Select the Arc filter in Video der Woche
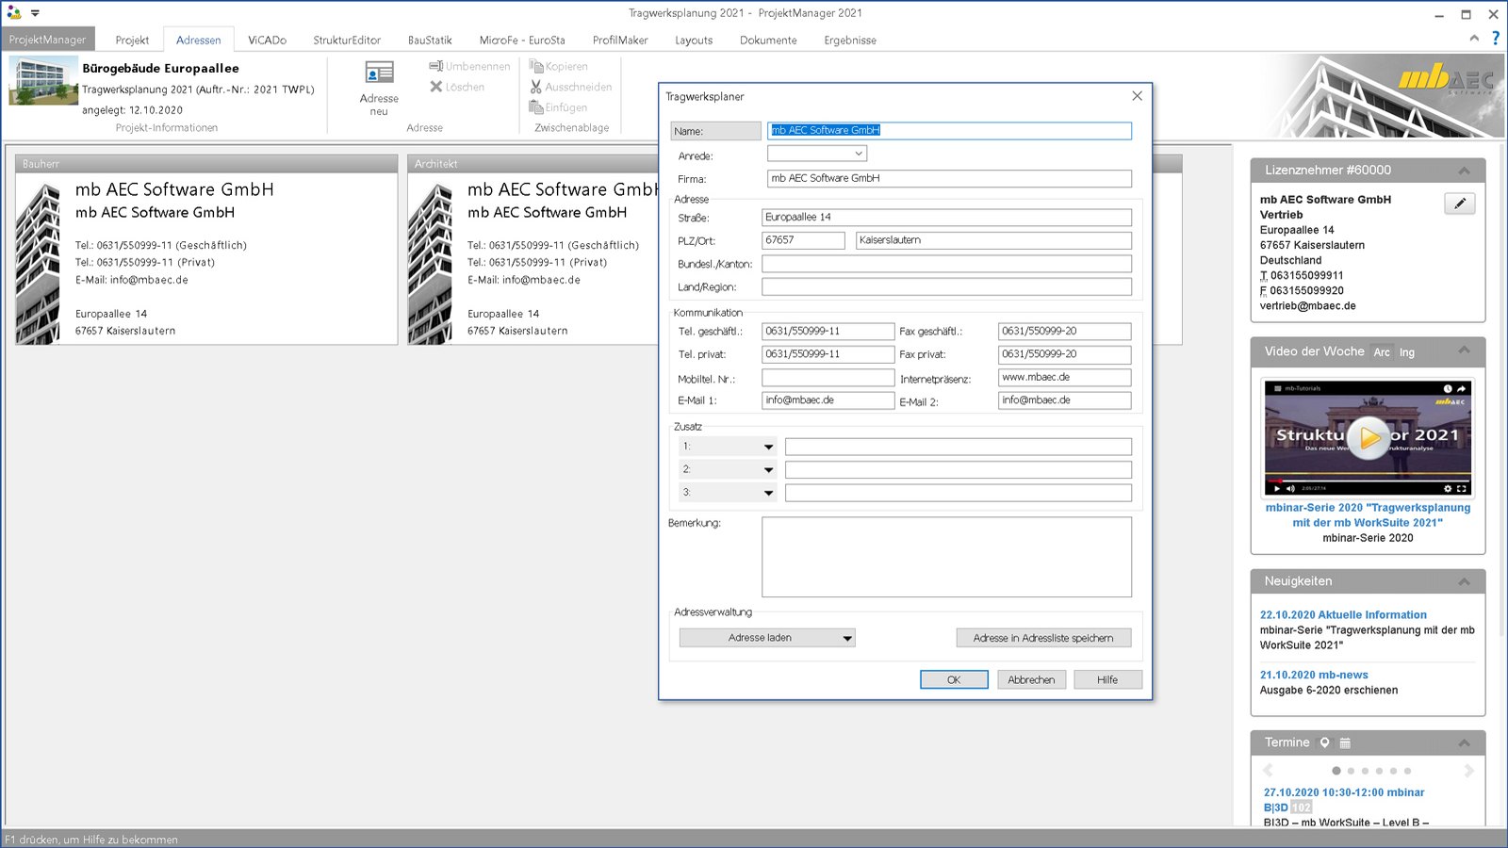This screenshot has height=848, width=1508. coord(1382,352)
